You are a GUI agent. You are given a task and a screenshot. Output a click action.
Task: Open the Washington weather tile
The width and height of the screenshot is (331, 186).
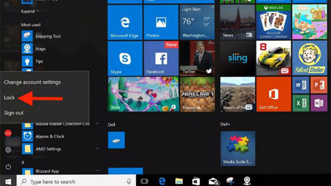(197, 22)
